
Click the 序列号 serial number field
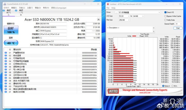click(53, 27)
